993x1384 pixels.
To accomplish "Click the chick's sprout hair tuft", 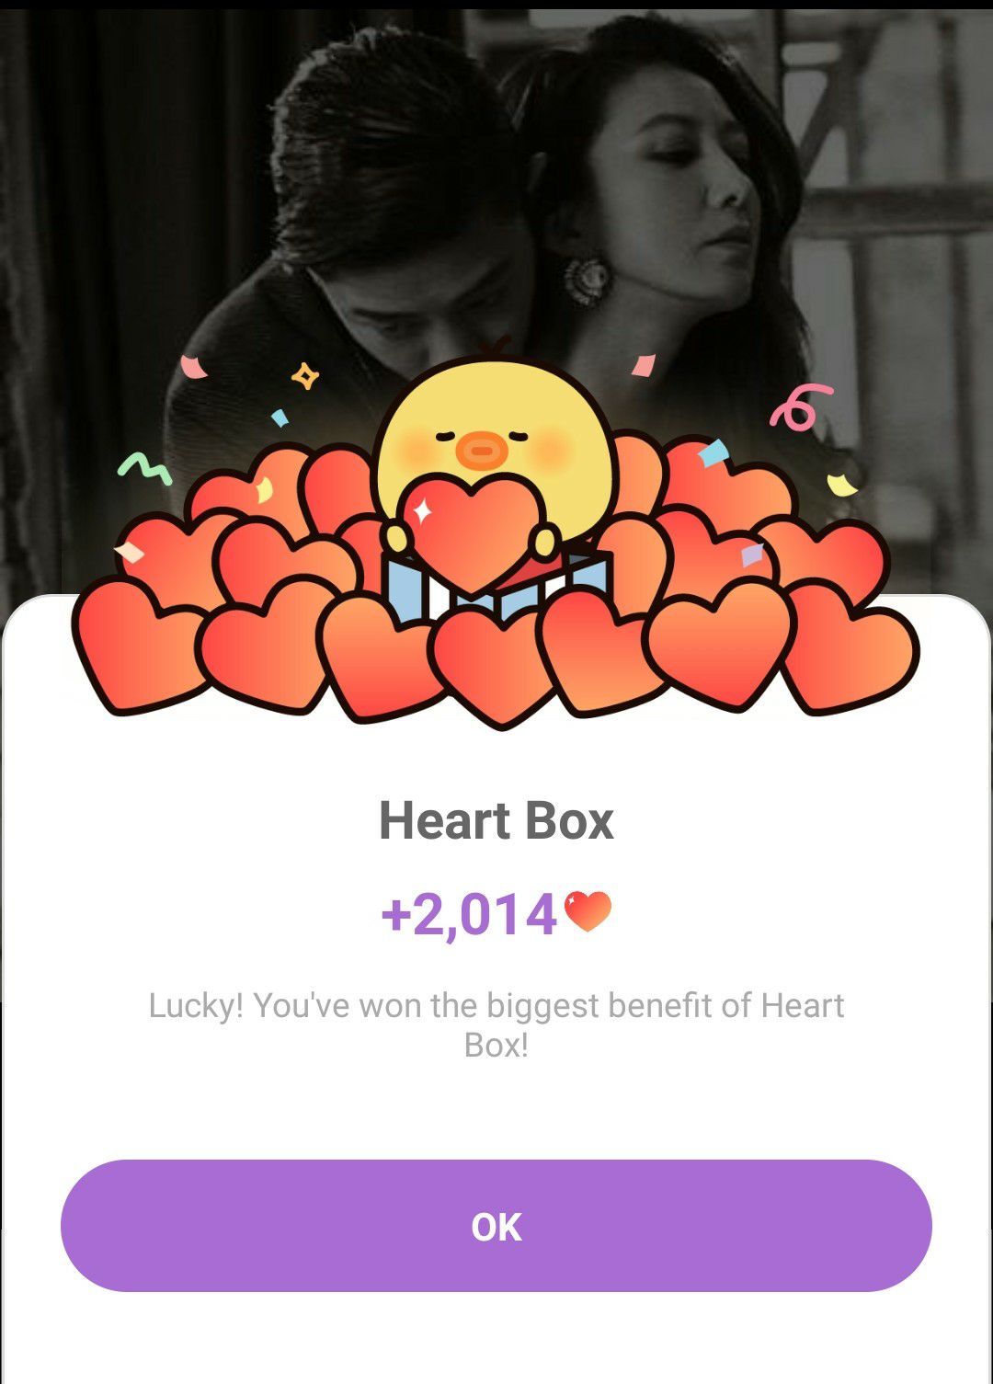I will 496,349.
